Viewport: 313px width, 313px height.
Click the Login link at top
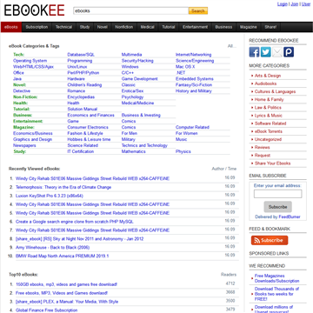[283, 4]
